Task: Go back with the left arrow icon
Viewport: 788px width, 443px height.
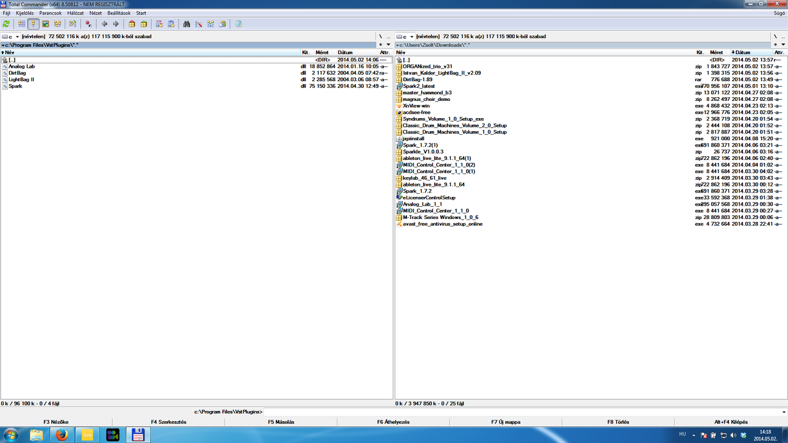Action: [104, 24]
